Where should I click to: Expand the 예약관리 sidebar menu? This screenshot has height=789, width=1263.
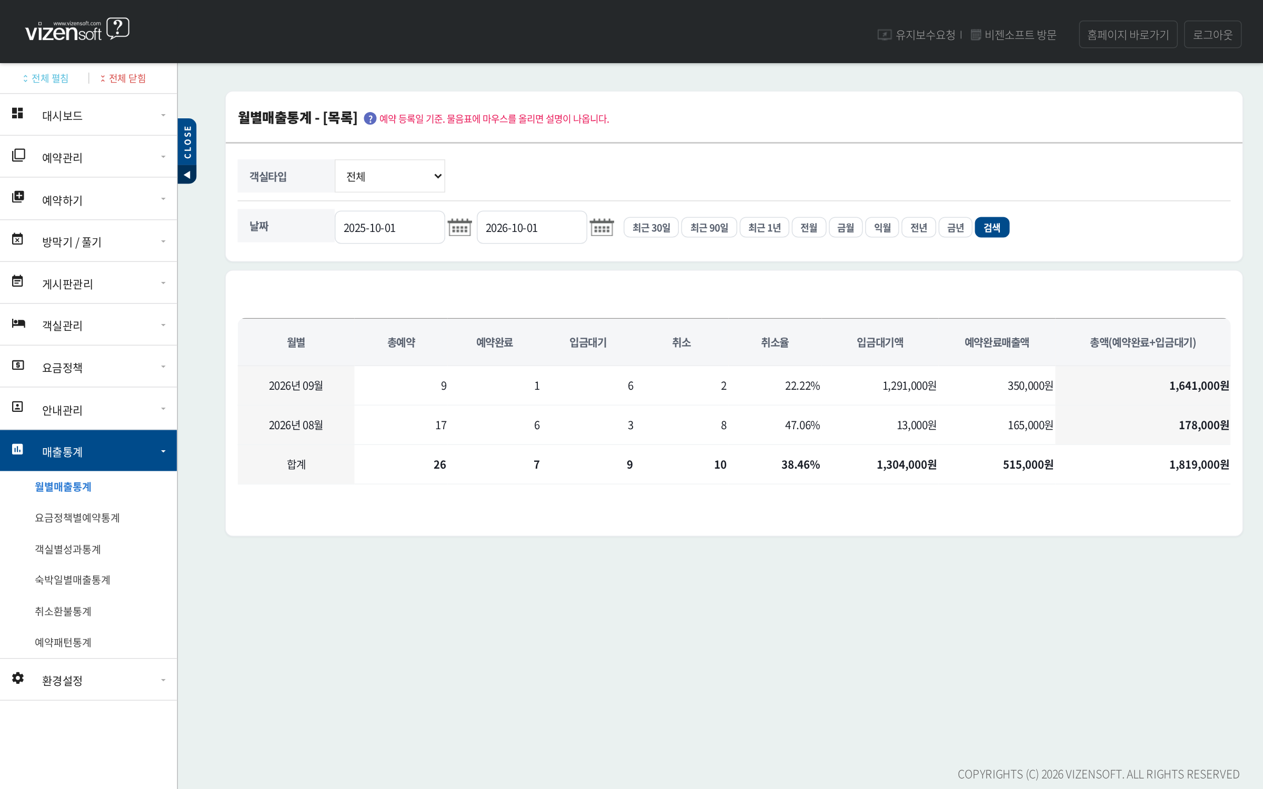point(88,157)
